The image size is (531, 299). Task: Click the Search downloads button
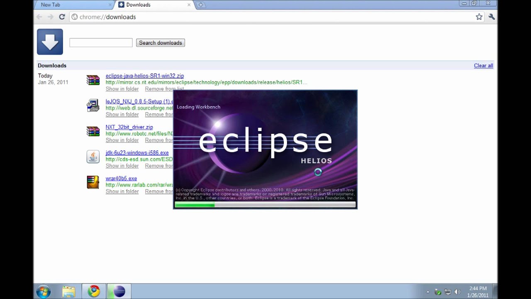click(x=161, y=43)
